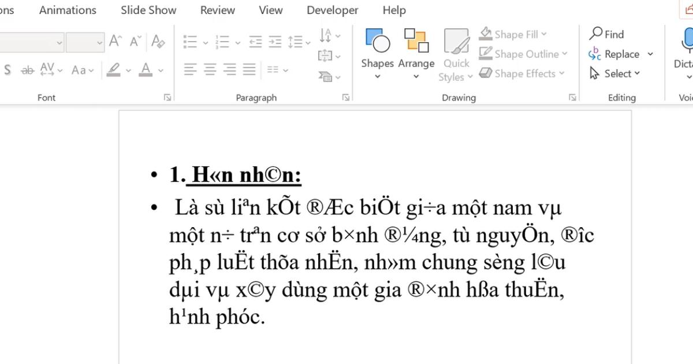Click the Dictate microphone icon
The image size is (693, 364).
[687, 40]
